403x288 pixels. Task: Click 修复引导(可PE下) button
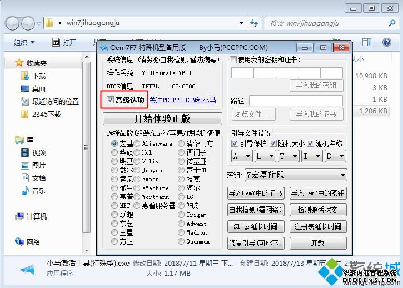coord(256,244)
